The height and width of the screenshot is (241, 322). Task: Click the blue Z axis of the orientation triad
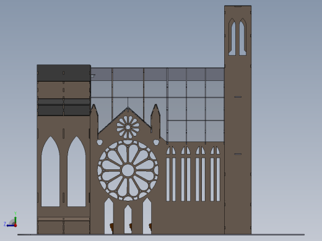(x=11, y=226)
